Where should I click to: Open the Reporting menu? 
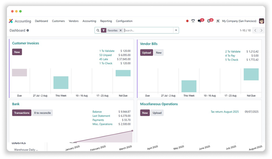106,21
